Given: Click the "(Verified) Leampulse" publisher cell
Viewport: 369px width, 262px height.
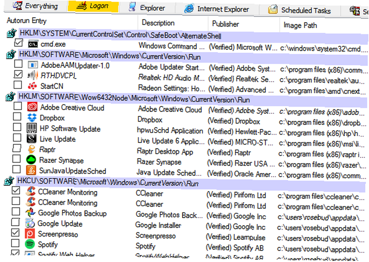Looking at the screenshot, I should 235,237.
